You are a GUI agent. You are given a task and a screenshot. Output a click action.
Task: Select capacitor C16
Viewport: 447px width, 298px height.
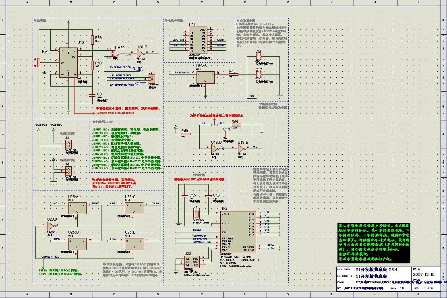pos(209,196)
